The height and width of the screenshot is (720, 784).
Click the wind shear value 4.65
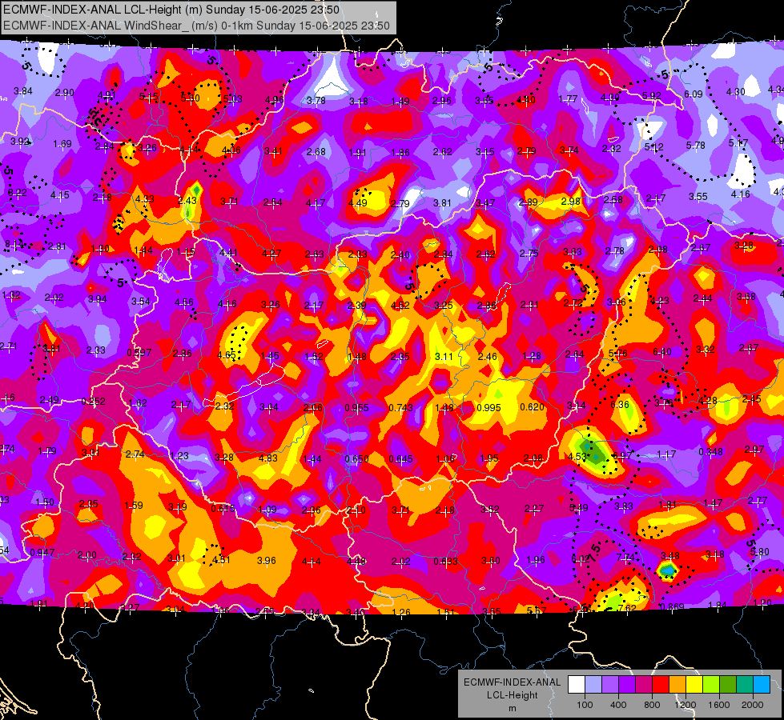point(227,354)
